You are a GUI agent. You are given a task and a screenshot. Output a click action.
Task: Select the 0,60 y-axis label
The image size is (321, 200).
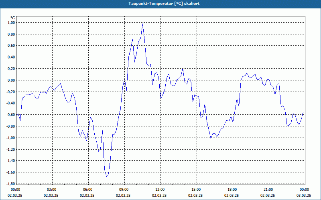point(12,46)
